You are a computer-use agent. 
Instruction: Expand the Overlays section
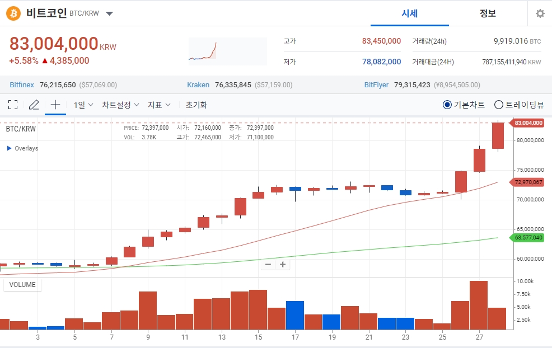click(x=22, y=148)
